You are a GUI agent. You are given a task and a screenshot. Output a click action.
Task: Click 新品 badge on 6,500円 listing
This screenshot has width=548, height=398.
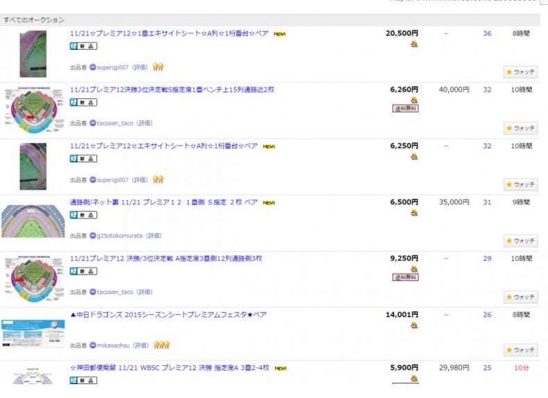pyautogui.click(x=83, y=215)
